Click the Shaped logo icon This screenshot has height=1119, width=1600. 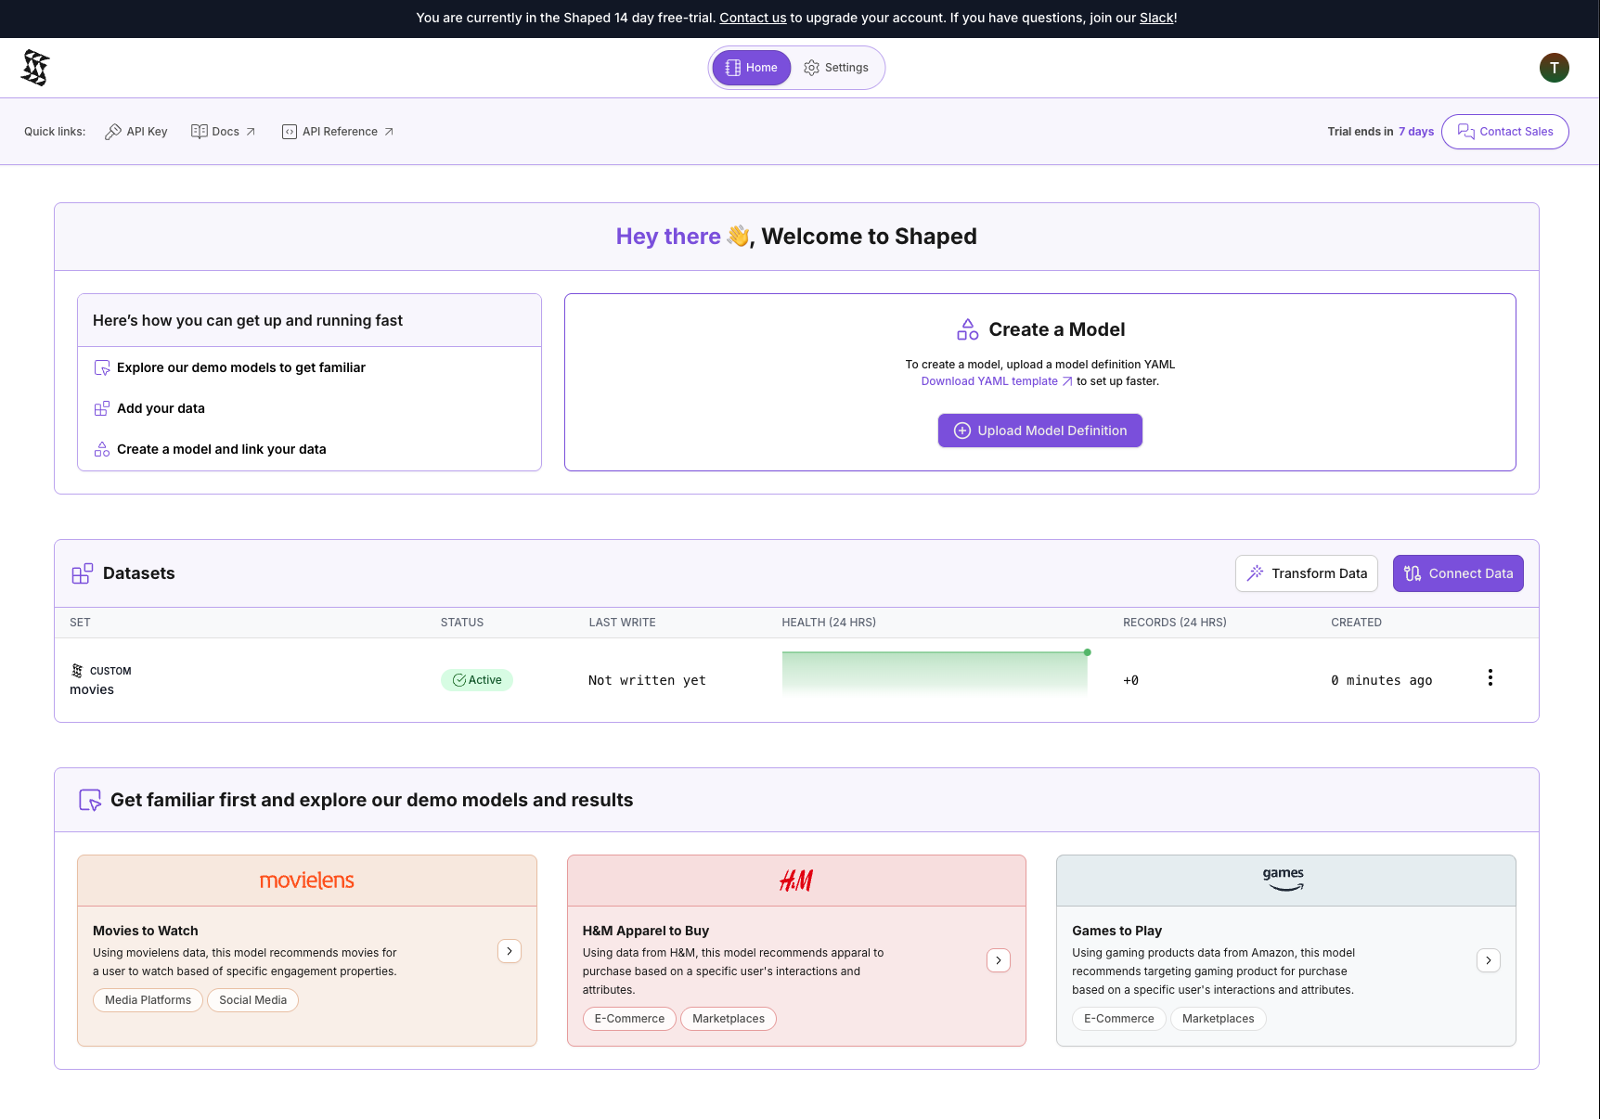pyautogui.click(x=35, y=68)
